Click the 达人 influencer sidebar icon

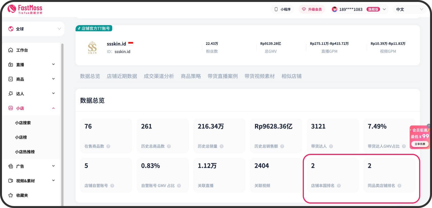(x=11, y=94)
